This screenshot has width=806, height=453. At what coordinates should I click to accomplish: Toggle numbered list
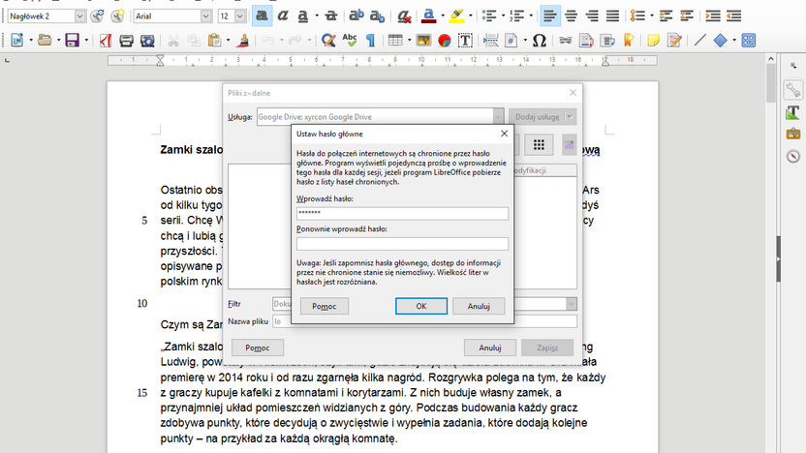(x=516, y=16)
